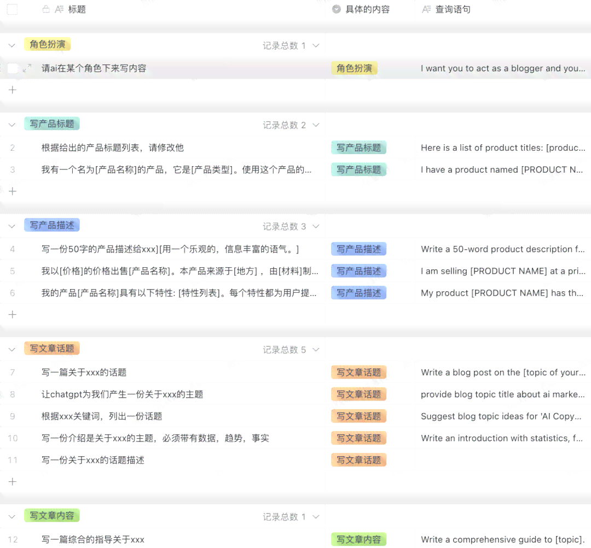Click text-type icon of 标题 column
The height and width of the screenshot is (548, 591).
(x=59, y=9)
